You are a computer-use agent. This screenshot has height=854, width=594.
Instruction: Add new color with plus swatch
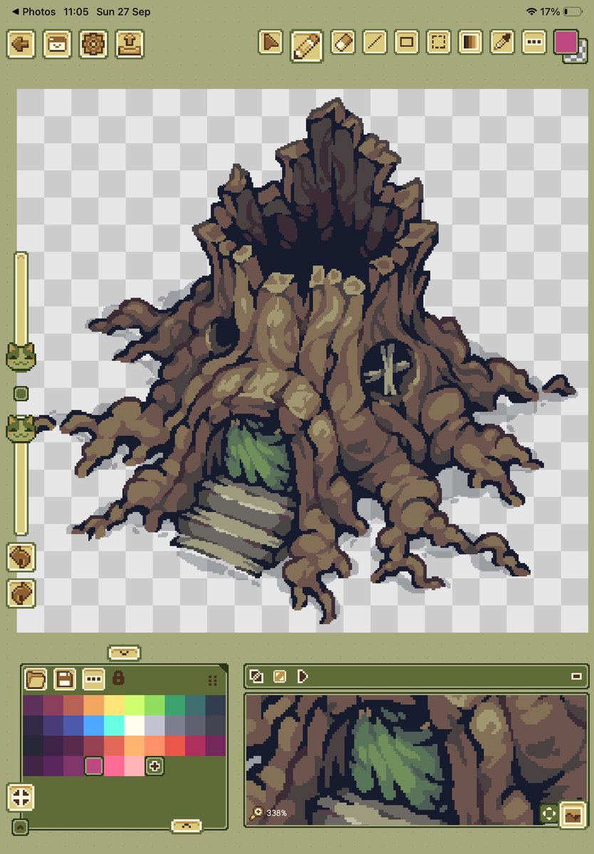pos(155,766)
